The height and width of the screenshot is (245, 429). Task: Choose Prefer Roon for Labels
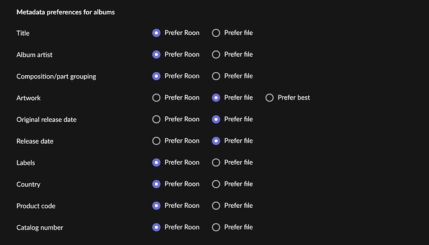(x=156, y=162)
